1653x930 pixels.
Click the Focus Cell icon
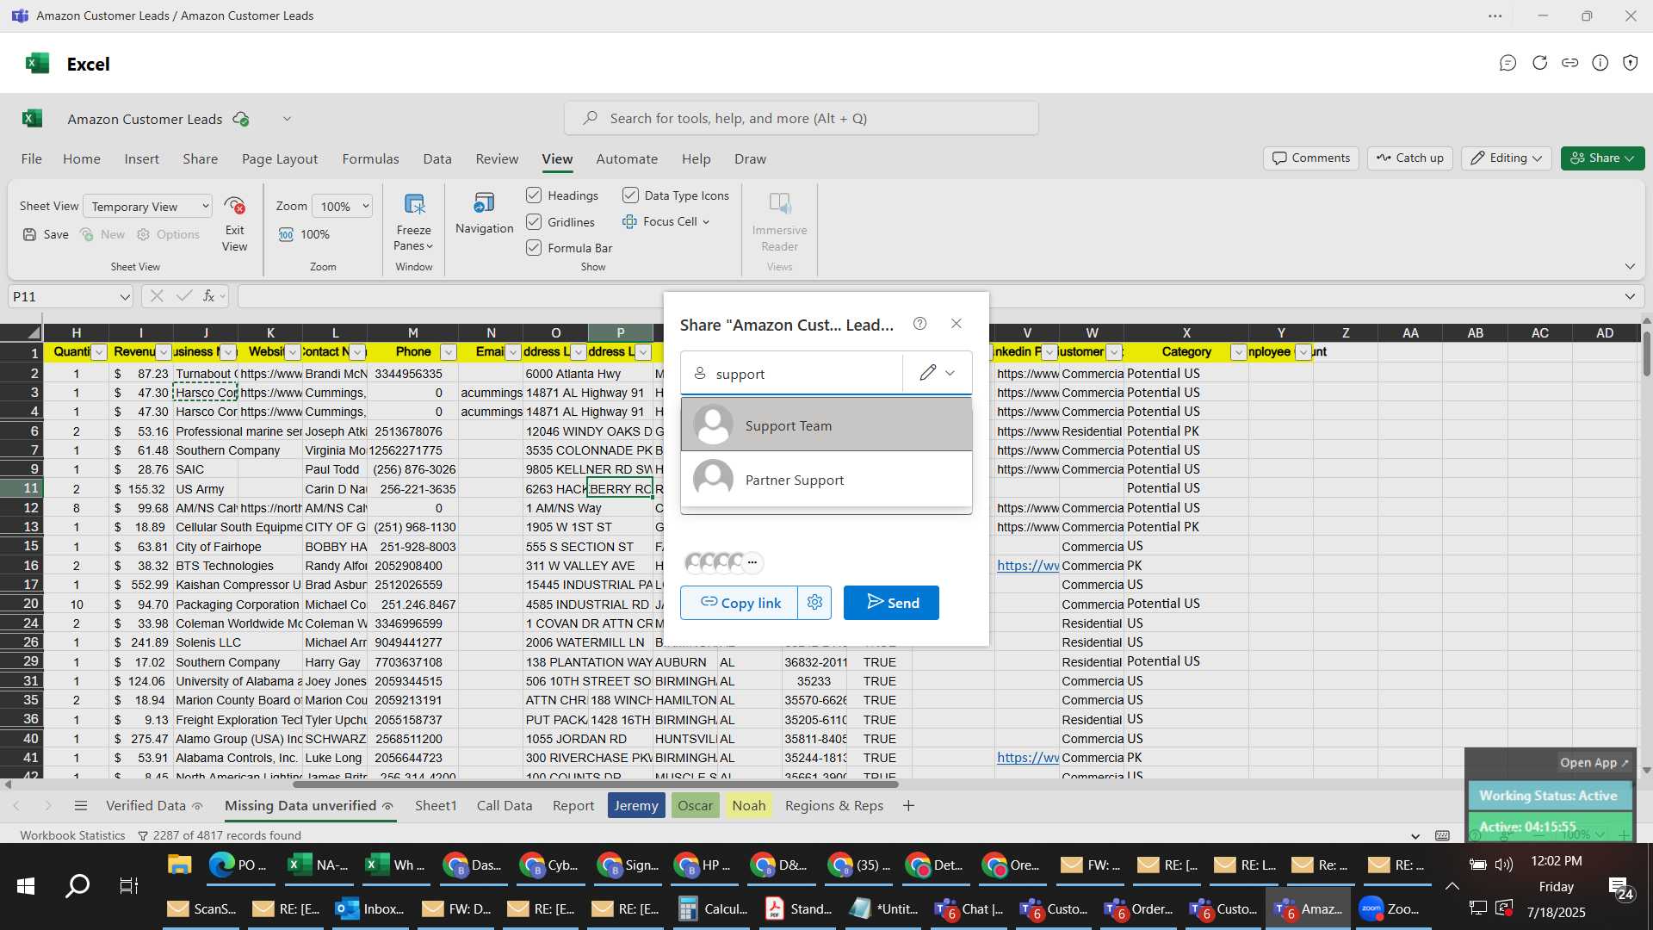pyautogui.click(x=629, y=221)
